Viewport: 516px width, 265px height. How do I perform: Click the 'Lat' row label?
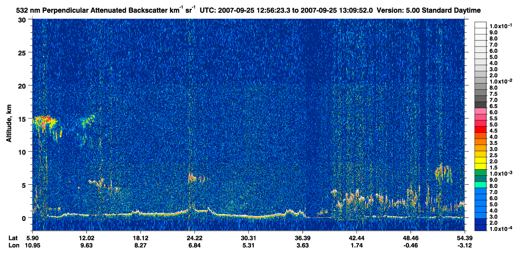coord(13,238)
